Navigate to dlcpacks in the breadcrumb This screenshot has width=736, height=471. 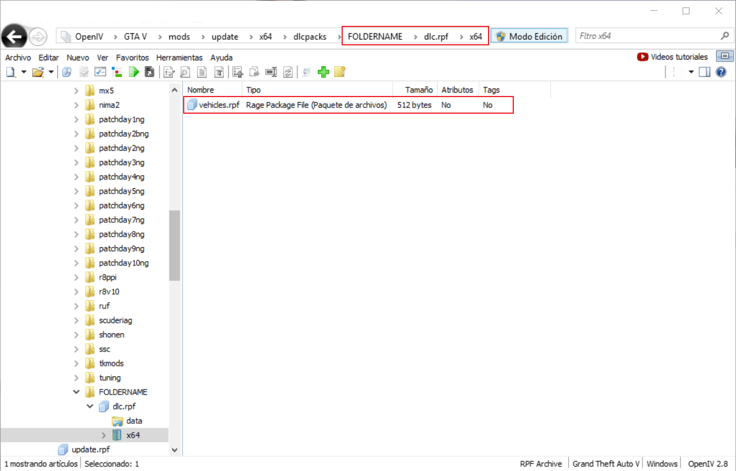point(310,36)
